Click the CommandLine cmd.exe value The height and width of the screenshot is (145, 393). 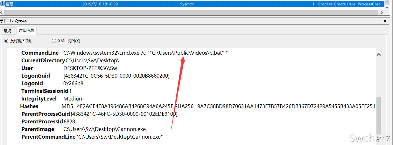click(x=145, y=53)
